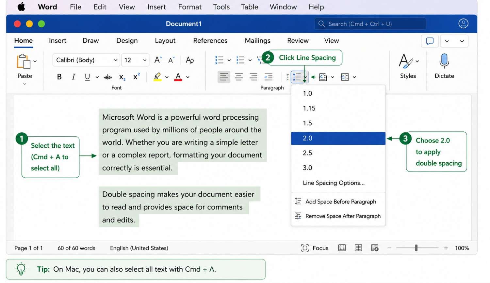This screenshot has width=490, height=283.
Task: Switch to the References ribbon tab
Action: coord(210,41)
